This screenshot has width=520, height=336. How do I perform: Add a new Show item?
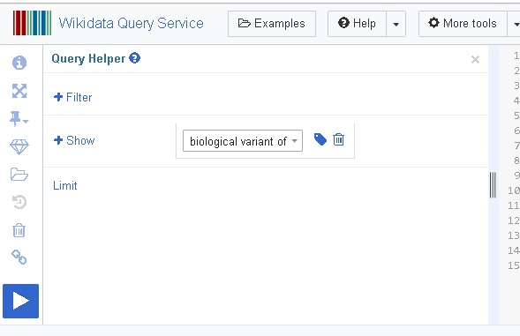[74, 140]
